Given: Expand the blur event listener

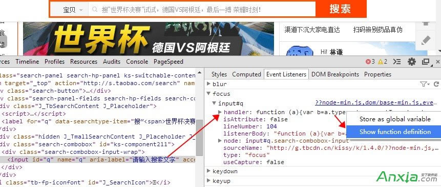Looking at the screenshot, I should coord(208,84).
